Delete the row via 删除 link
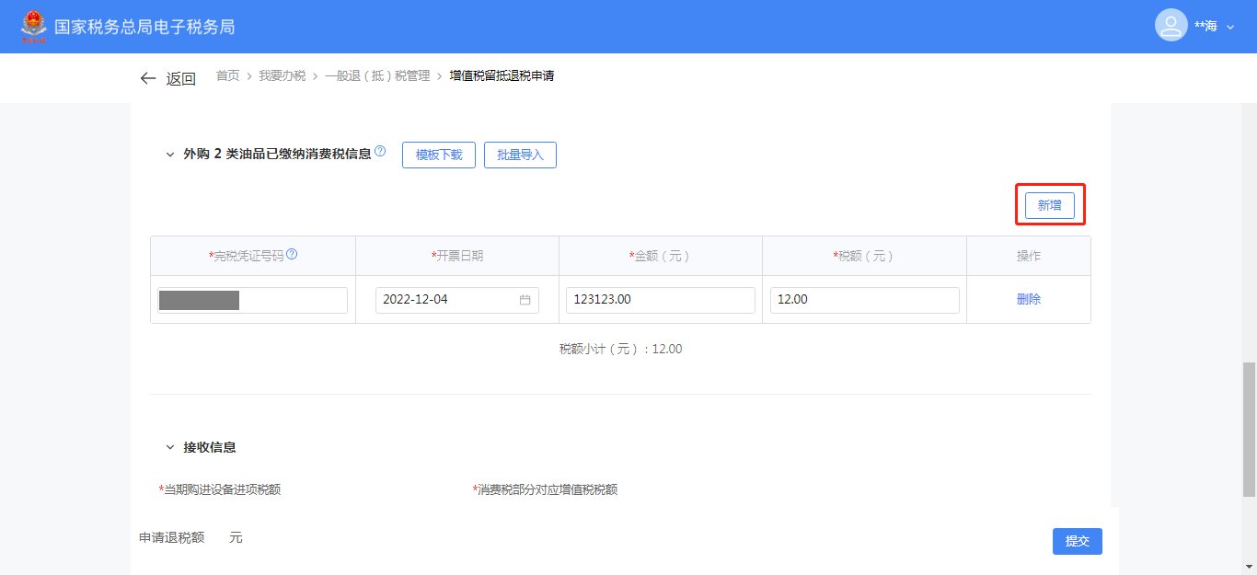Viewport: 1257px width, 575px height. (1028, 299)
